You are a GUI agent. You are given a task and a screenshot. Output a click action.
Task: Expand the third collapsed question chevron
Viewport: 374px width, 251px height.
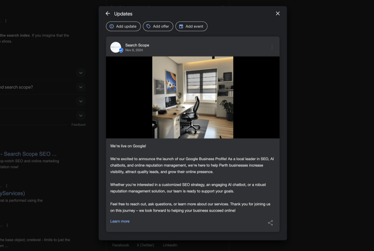tap(81, 101)
